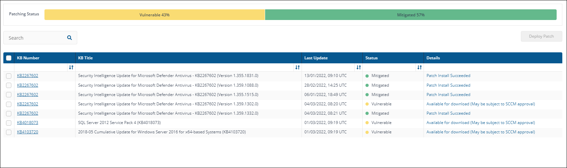The height and width of the screenshot is (168, 567).
Task: Open KB2267602 link dated 13/01/2022
Action: [27, 76]
